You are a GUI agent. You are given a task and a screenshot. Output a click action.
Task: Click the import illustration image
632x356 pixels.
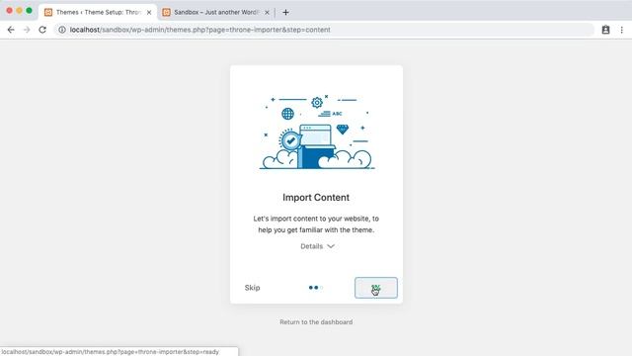316,132
